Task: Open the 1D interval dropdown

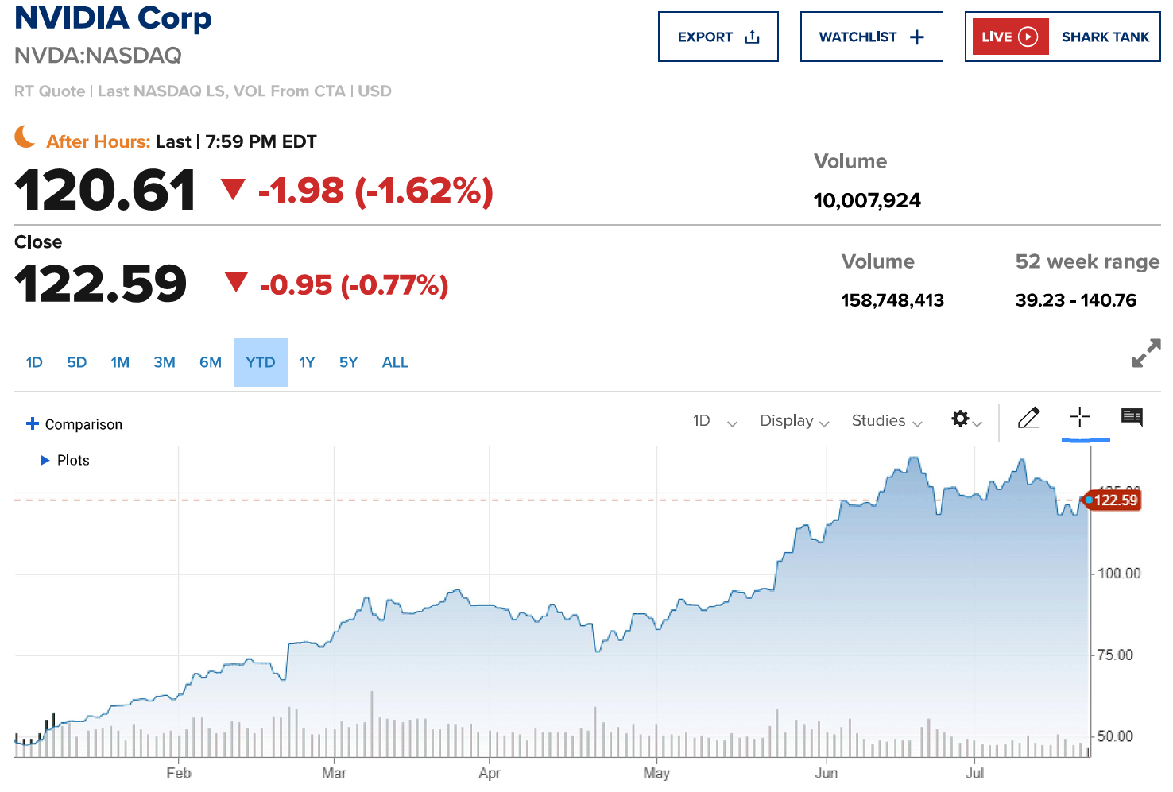Action: pyautogui.click(x=714, y=421)
